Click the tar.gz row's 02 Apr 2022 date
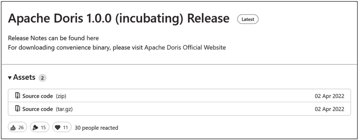This screenshot has height=140, width=359. (329, 109)
